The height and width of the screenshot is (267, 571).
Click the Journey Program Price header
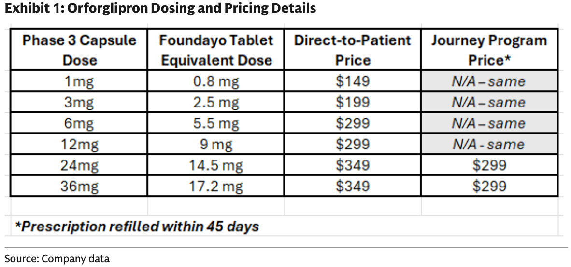click(x=489, y=50)
